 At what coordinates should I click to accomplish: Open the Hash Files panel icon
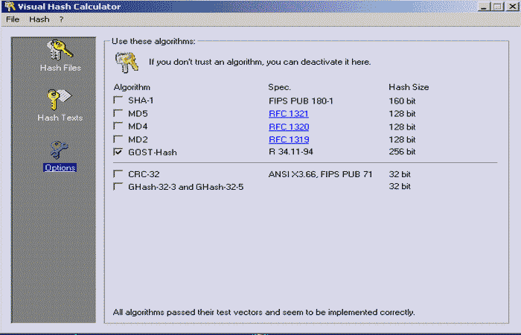point(60,50)
